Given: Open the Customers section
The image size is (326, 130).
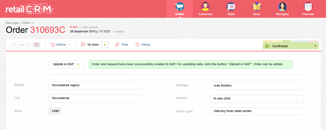Looking at the screenshot, I should pos(205,9).
